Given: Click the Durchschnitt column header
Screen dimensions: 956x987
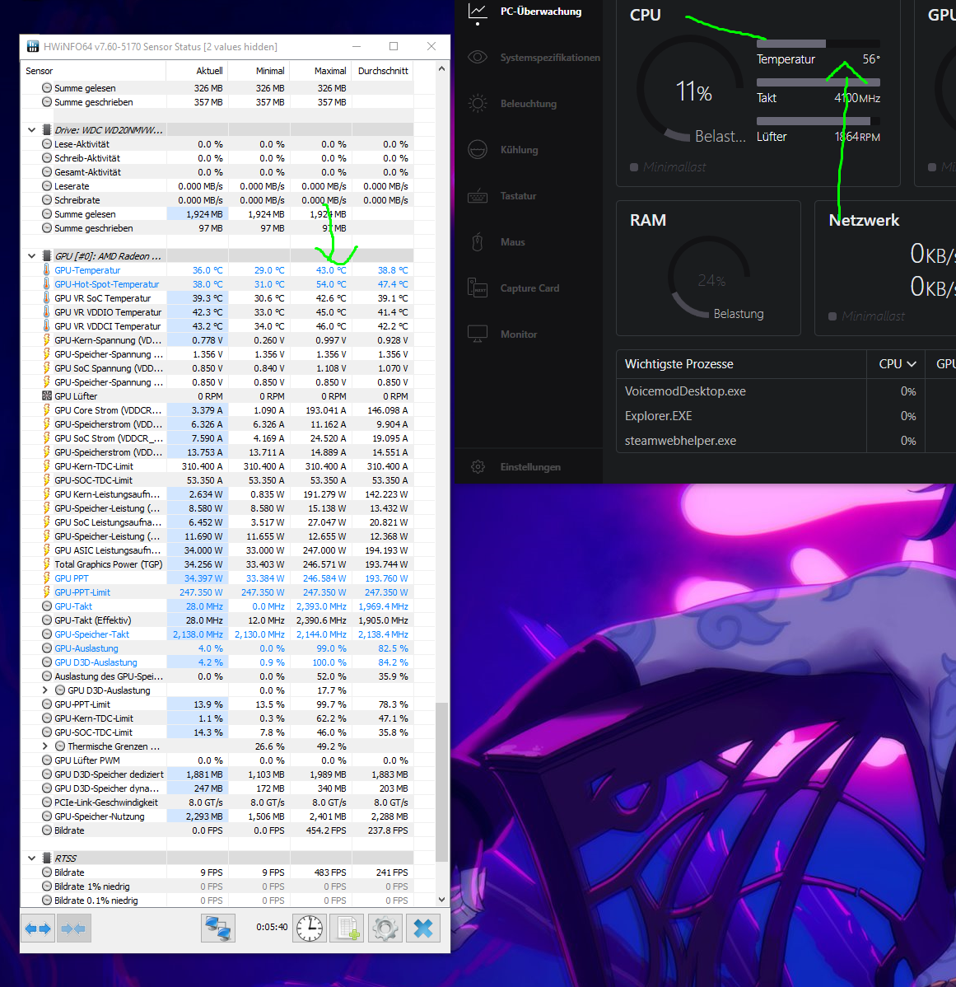Looking at the screenshot, I should tap(382, 71).
